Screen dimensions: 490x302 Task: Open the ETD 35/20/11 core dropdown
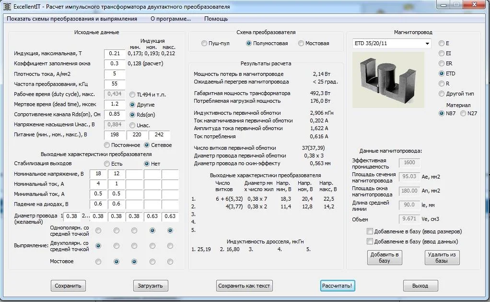pos(427,44)
